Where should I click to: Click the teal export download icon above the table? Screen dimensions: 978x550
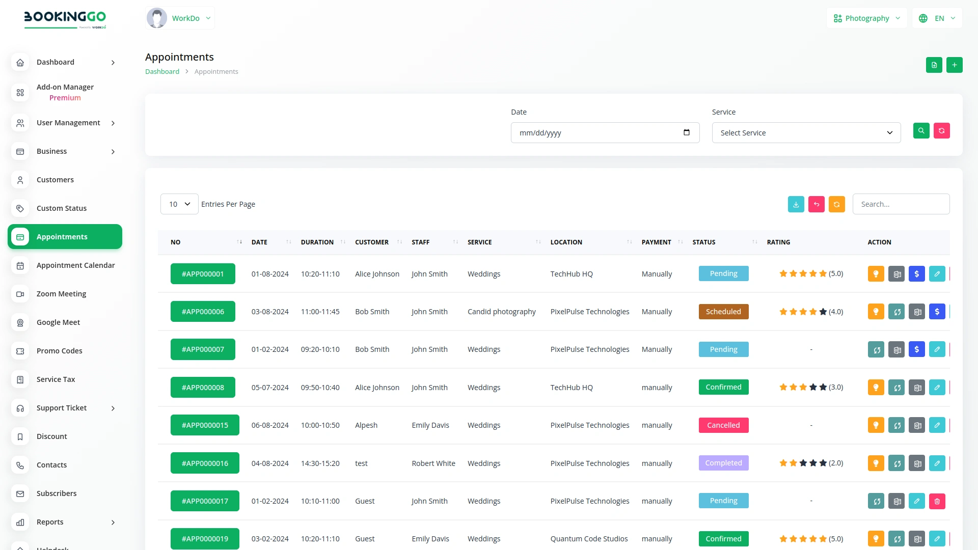(x=796, y=204)
